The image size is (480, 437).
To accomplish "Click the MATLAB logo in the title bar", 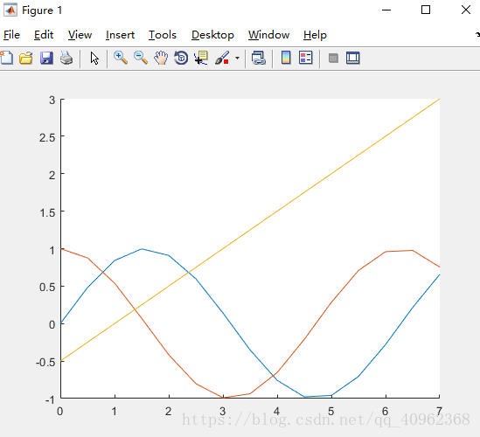I will 10,10.
